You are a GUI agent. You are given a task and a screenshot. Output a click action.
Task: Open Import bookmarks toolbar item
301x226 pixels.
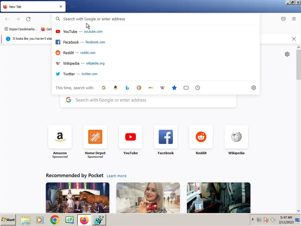[x=21, y=29]
